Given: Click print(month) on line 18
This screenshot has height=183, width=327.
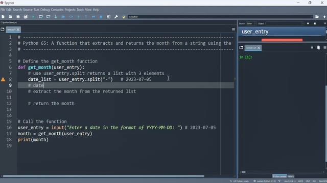Looking at the screenshot, I should point(33,140).
